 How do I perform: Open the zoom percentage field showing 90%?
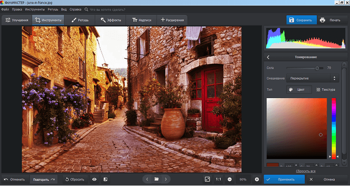pos(243,179)
